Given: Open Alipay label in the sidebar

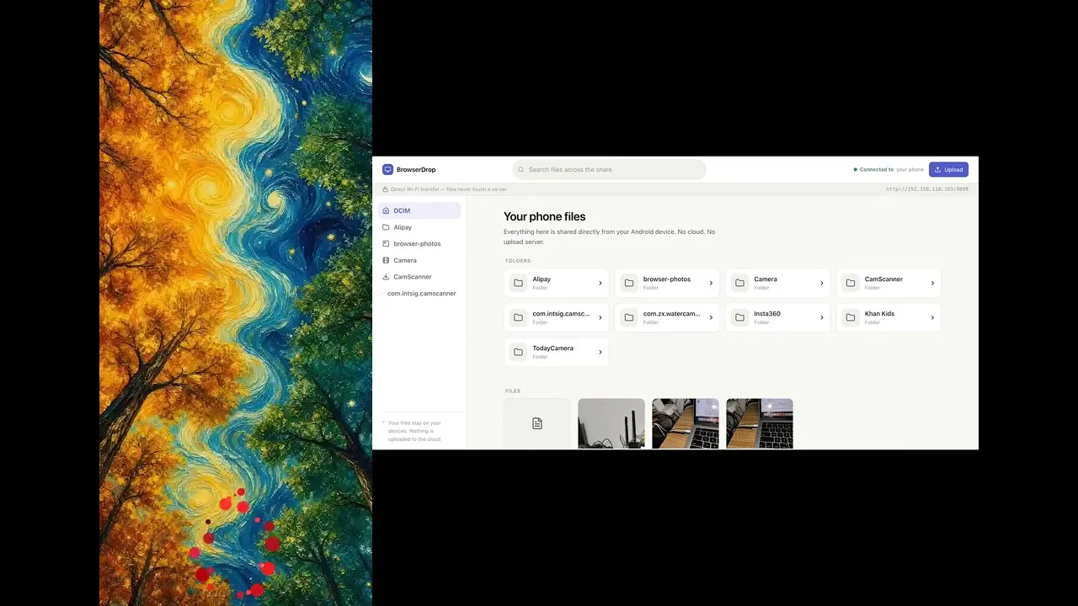Looking at the screenshot, I should 403,227.
